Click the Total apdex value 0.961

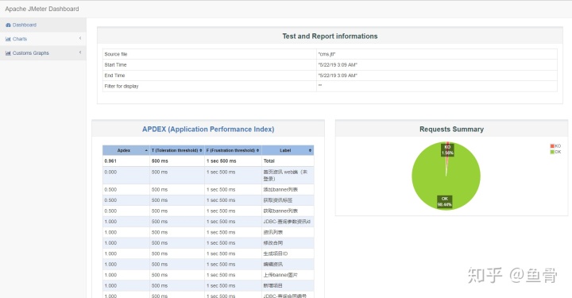(x=110, y=161)
